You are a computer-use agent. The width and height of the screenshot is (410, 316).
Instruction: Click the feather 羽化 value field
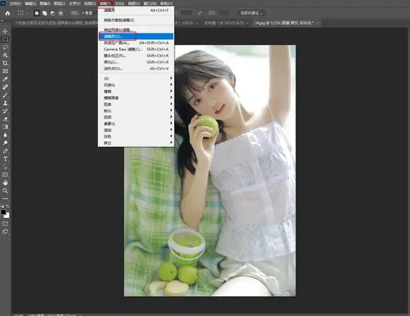pos(87,13)
